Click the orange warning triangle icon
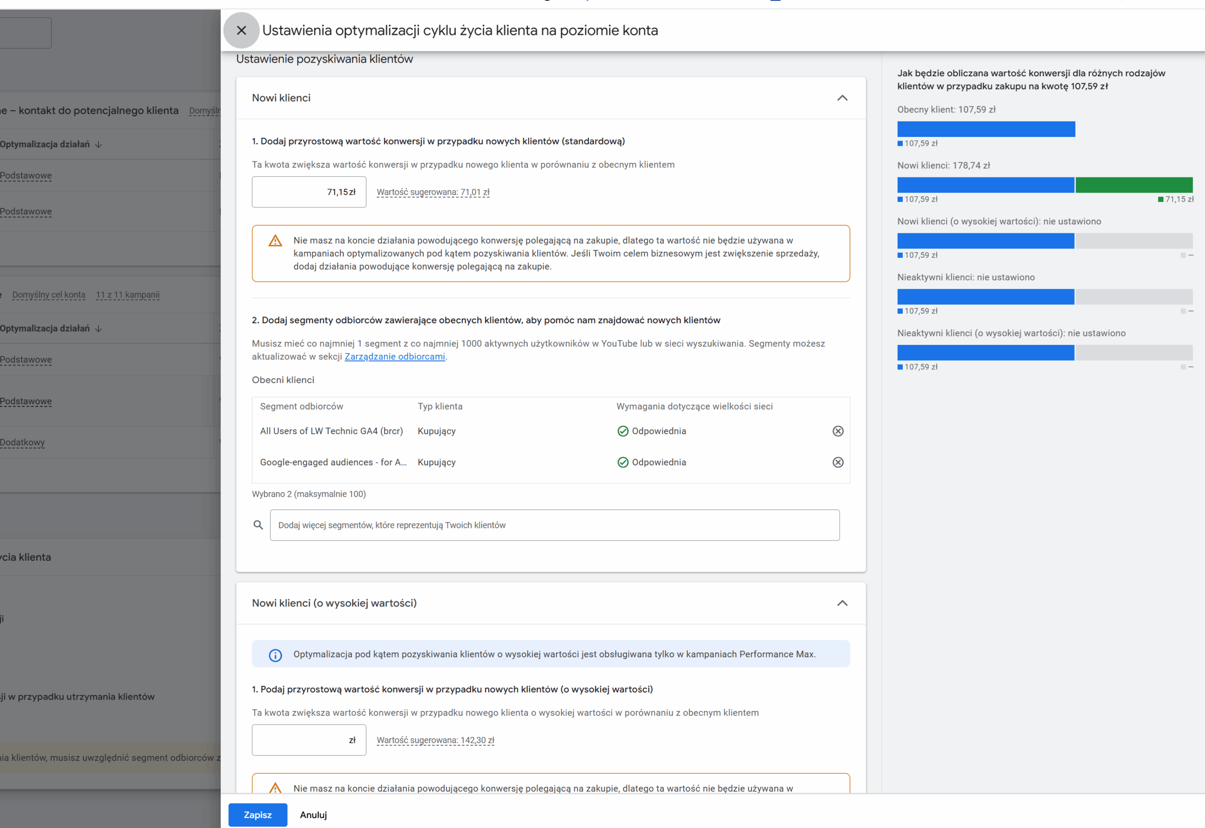The width and height of the screenshot is (1205, 828). (x=275, y=241)
